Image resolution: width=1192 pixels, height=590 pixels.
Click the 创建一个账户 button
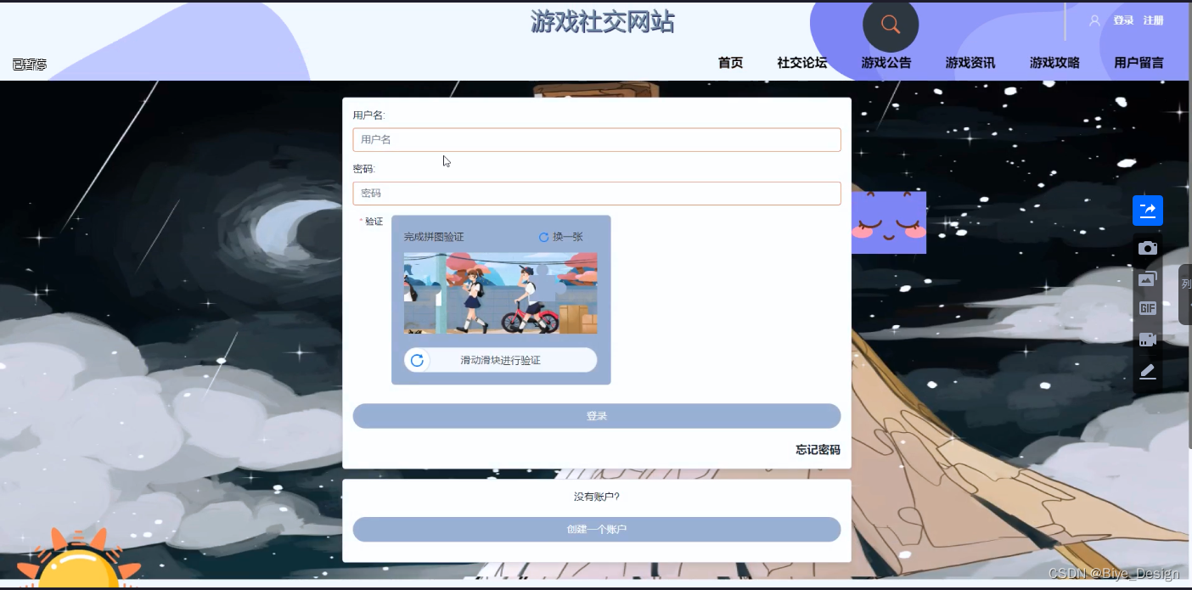pyautogui.click(x=597, y=529)
